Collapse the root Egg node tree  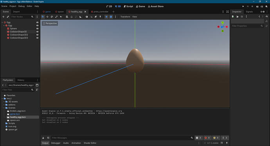pos(2,22)
